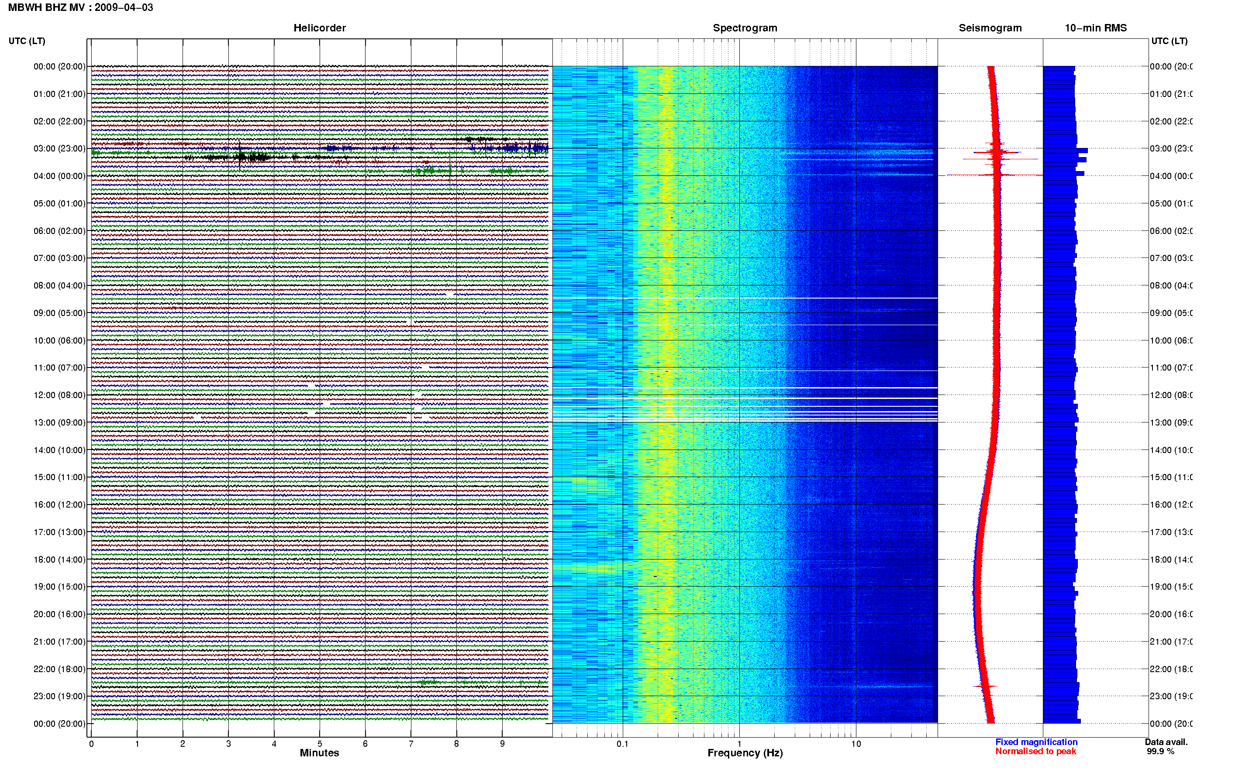
Task: Click the left '04:00 (00:00)' time label
Action: [x=59, y=176]
